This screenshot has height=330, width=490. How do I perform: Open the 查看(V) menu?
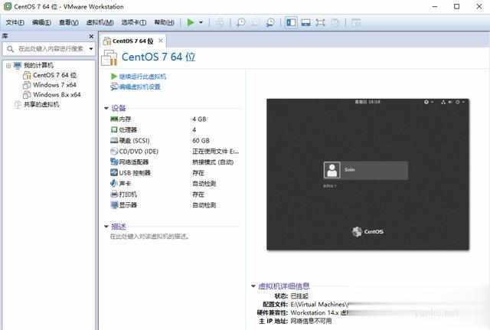[x=69, y=22]
